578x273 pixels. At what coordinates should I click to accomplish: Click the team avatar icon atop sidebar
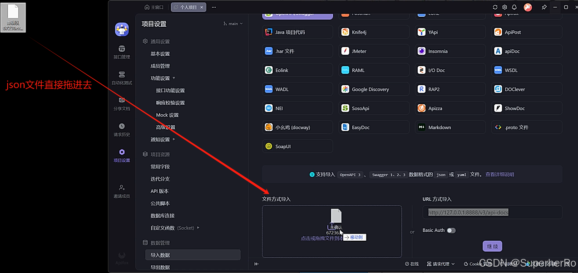(122, 29)
